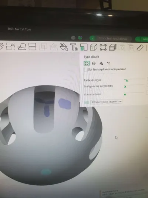Click the spiral icon in the top bar
The image size is (148, 198).
pos(73,38)
